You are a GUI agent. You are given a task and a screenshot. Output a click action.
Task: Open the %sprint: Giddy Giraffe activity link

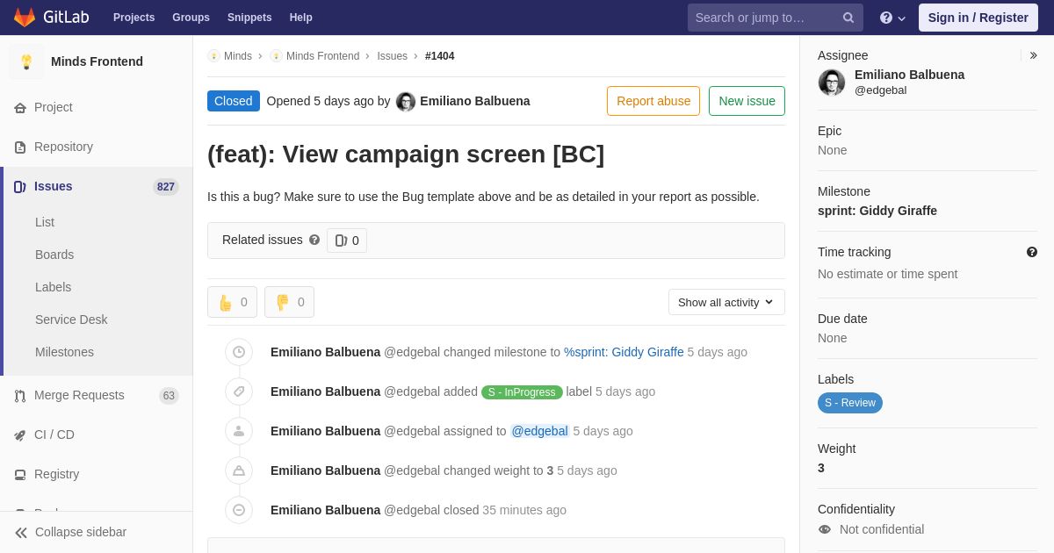point(624,352)
